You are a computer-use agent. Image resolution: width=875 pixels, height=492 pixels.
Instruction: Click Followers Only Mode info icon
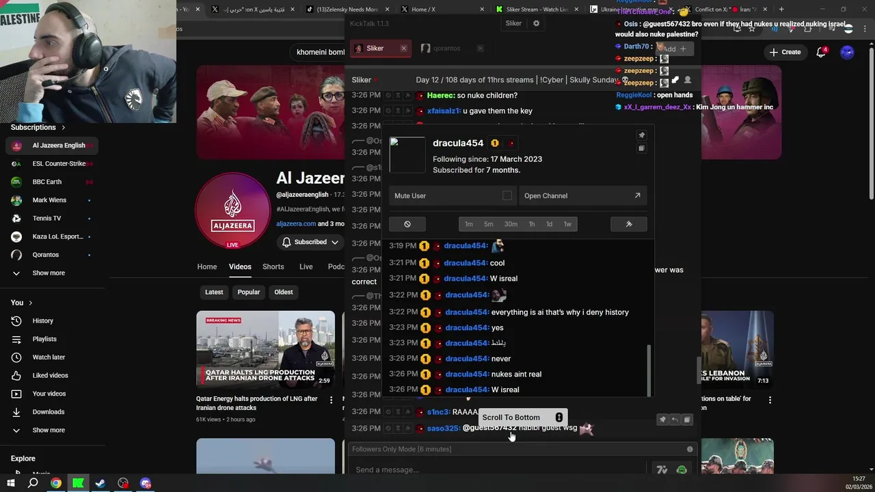[690, 449]
